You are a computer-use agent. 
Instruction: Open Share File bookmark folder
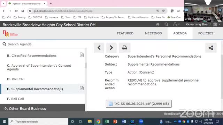click(x=158, y=17)
